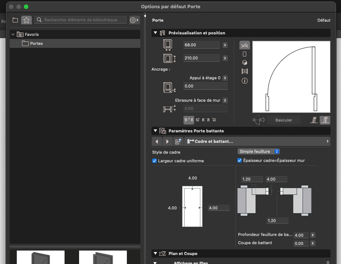
Task: Go to next parameter page arrow
Action: [x=168, y=141]
